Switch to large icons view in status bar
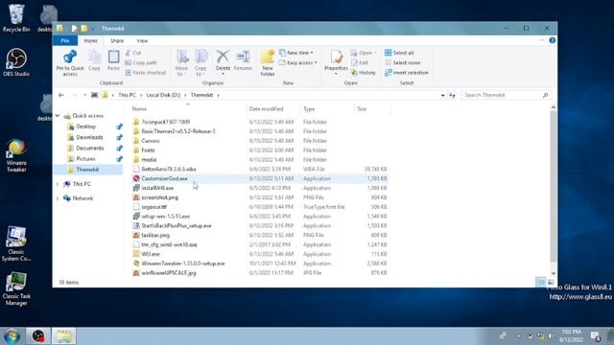This screenshot has height=345, width=614. 551,282
